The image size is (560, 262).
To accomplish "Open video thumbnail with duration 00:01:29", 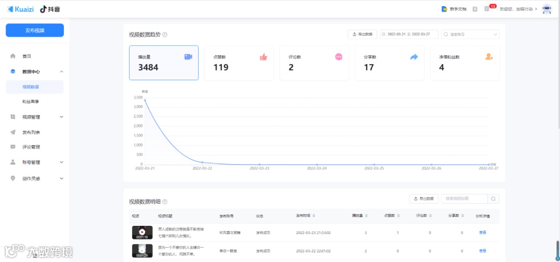I will coord(142,251).
